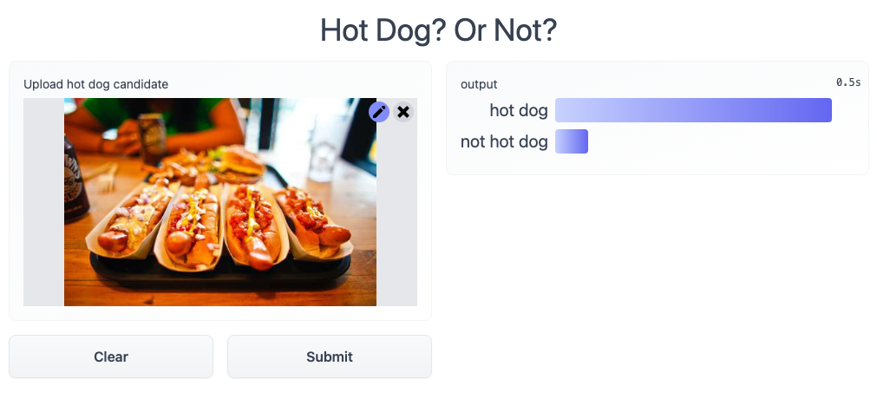This screenshot has width=877, height=399.
Task: Click the gray padding right of the image
Action: (396, 213)
